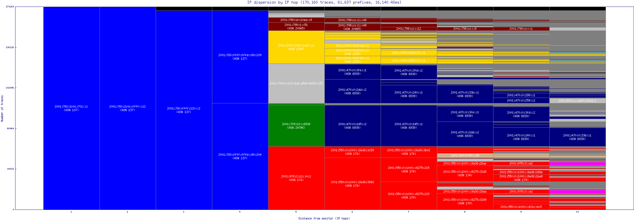Click the 136128 y-axis tick value
The image size is (634, 220).
10,47
